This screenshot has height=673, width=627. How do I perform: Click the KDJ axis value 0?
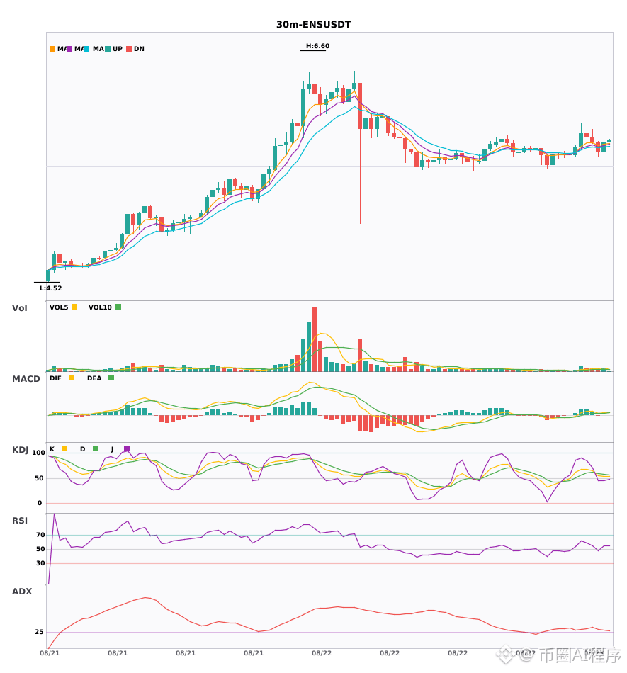point(40,503)
